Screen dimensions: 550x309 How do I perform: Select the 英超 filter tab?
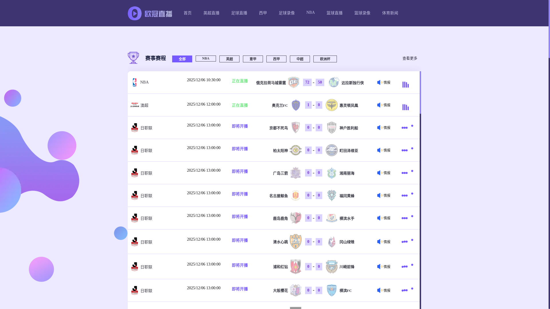[229, 59]
